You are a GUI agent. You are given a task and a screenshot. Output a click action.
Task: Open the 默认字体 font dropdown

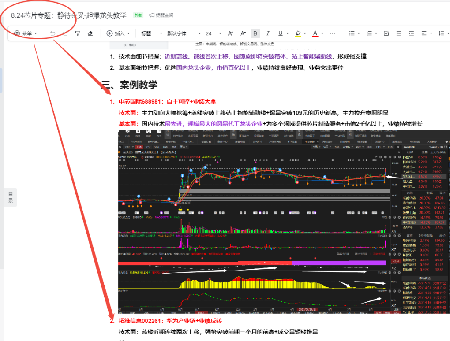(x=184, y=33)
